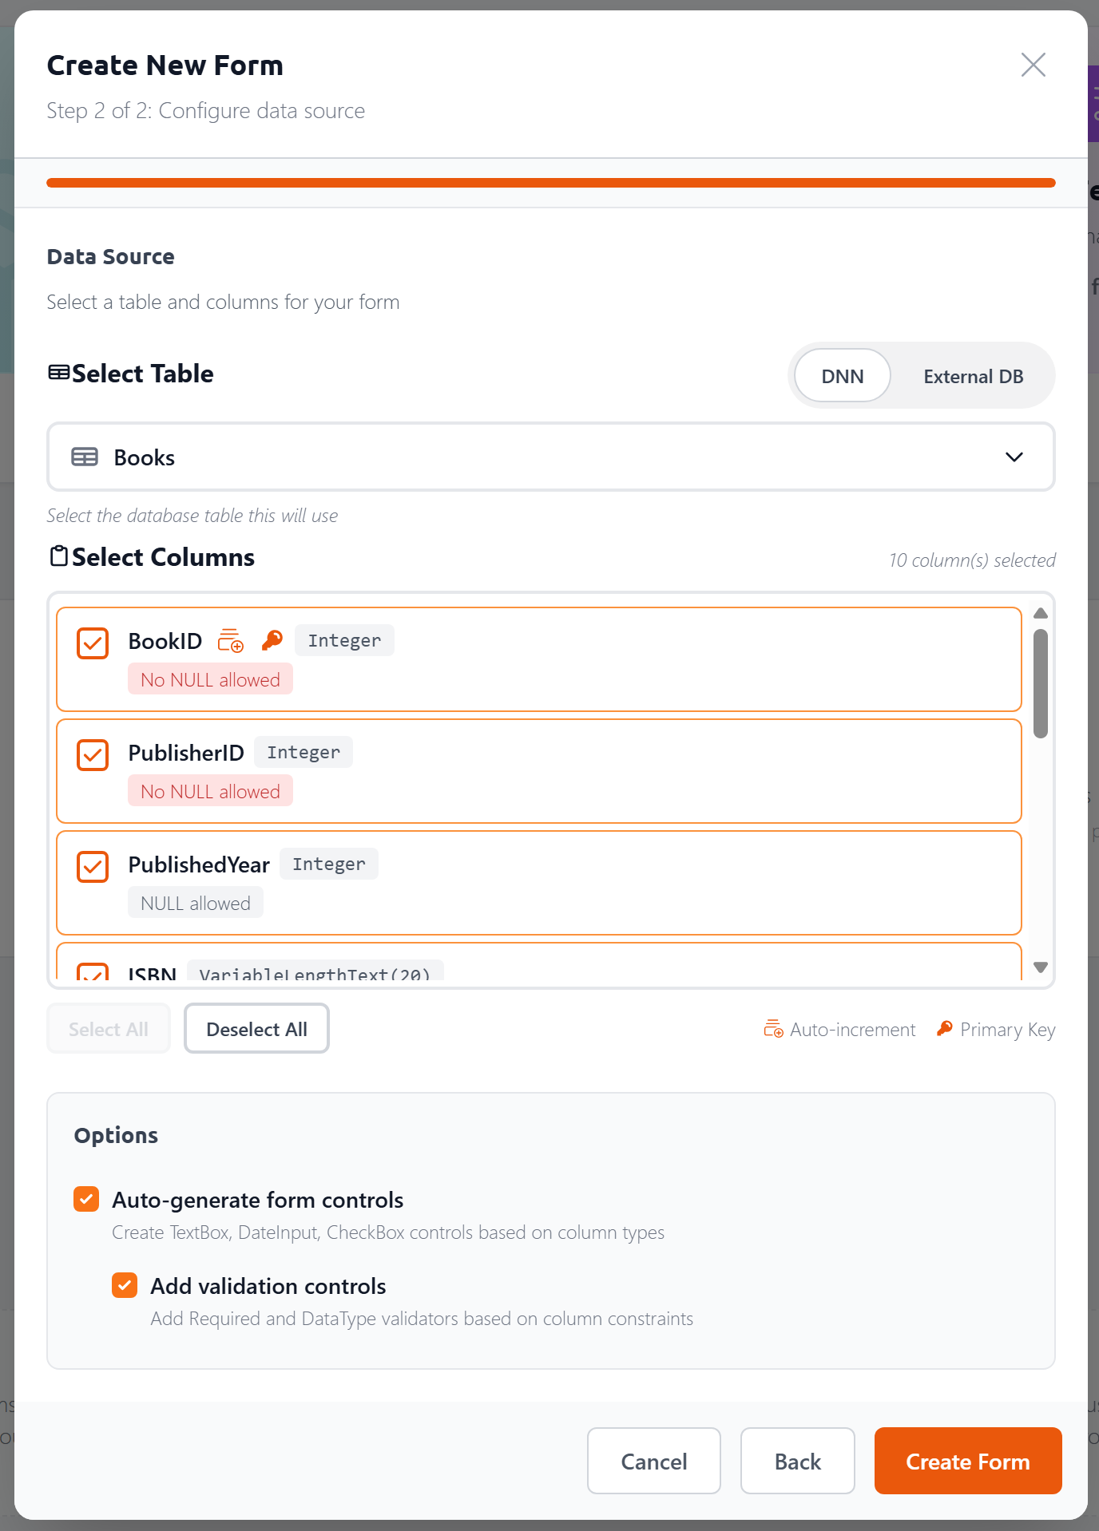
Task: Disable Auto-generate form controls option
Action: coord(86,1199)
